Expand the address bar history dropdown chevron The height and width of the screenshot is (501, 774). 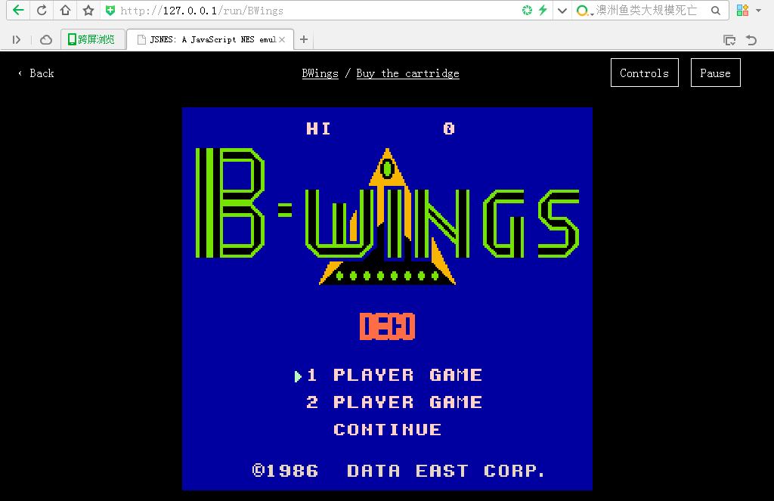click(x=562, y=11)
